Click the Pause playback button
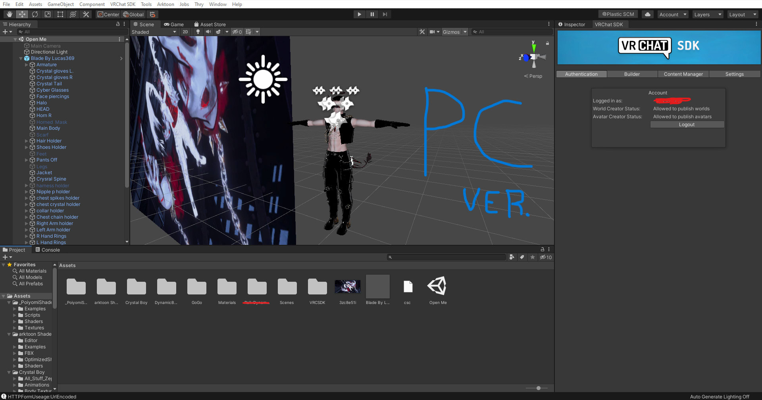Screen dimensions: 762x400 tap(372, 14)
